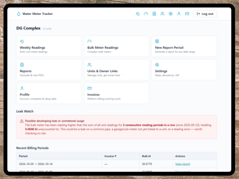Click the droplet icon on Weekly Readings card
The image size is (239, 179).
tap(22, 41)
